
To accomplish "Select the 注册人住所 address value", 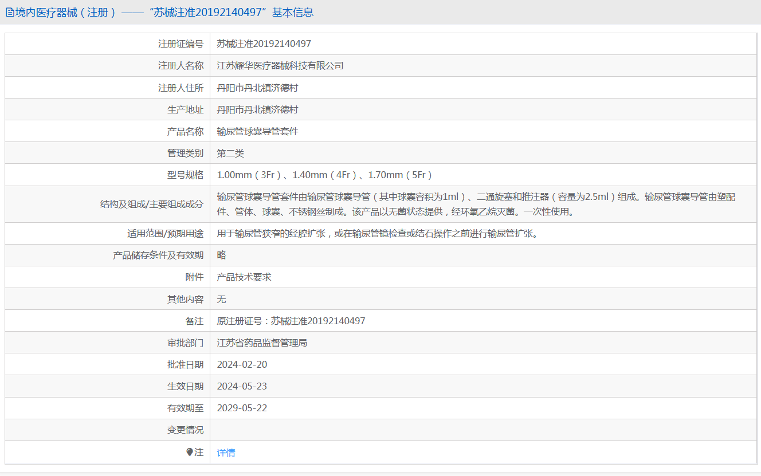I will (257, 88).
